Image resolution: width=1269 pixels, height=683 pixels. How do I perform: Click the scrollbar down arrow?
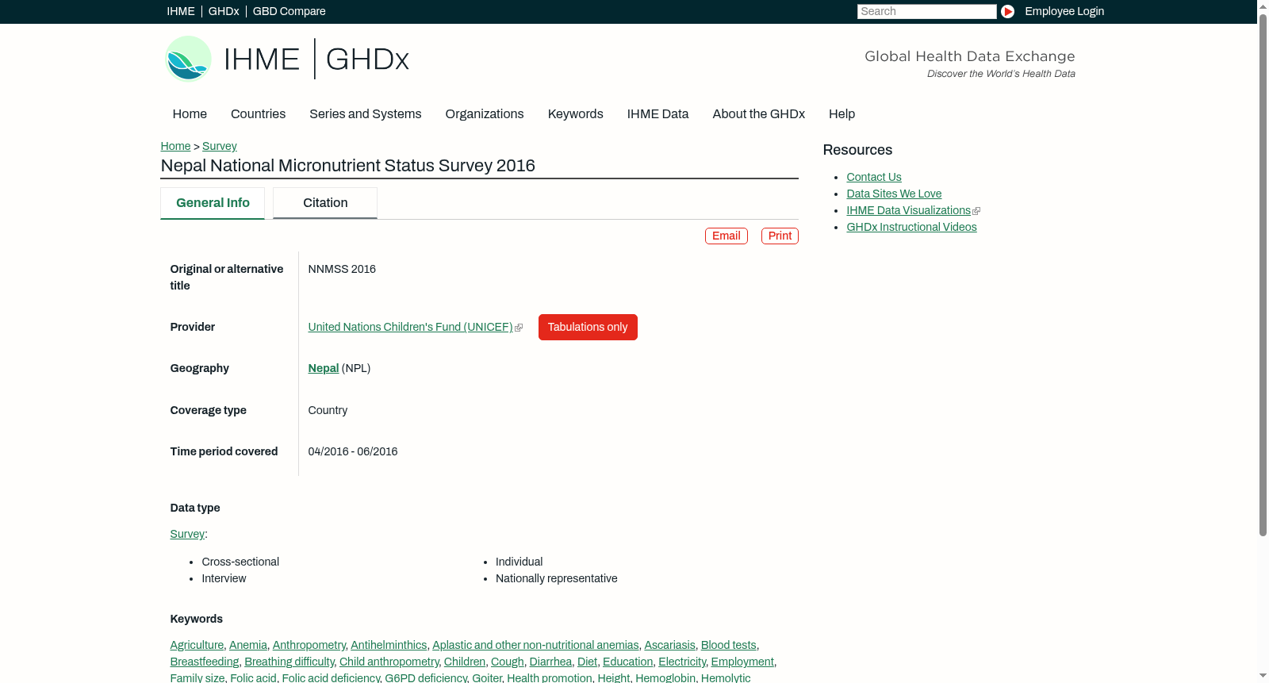1263,676
